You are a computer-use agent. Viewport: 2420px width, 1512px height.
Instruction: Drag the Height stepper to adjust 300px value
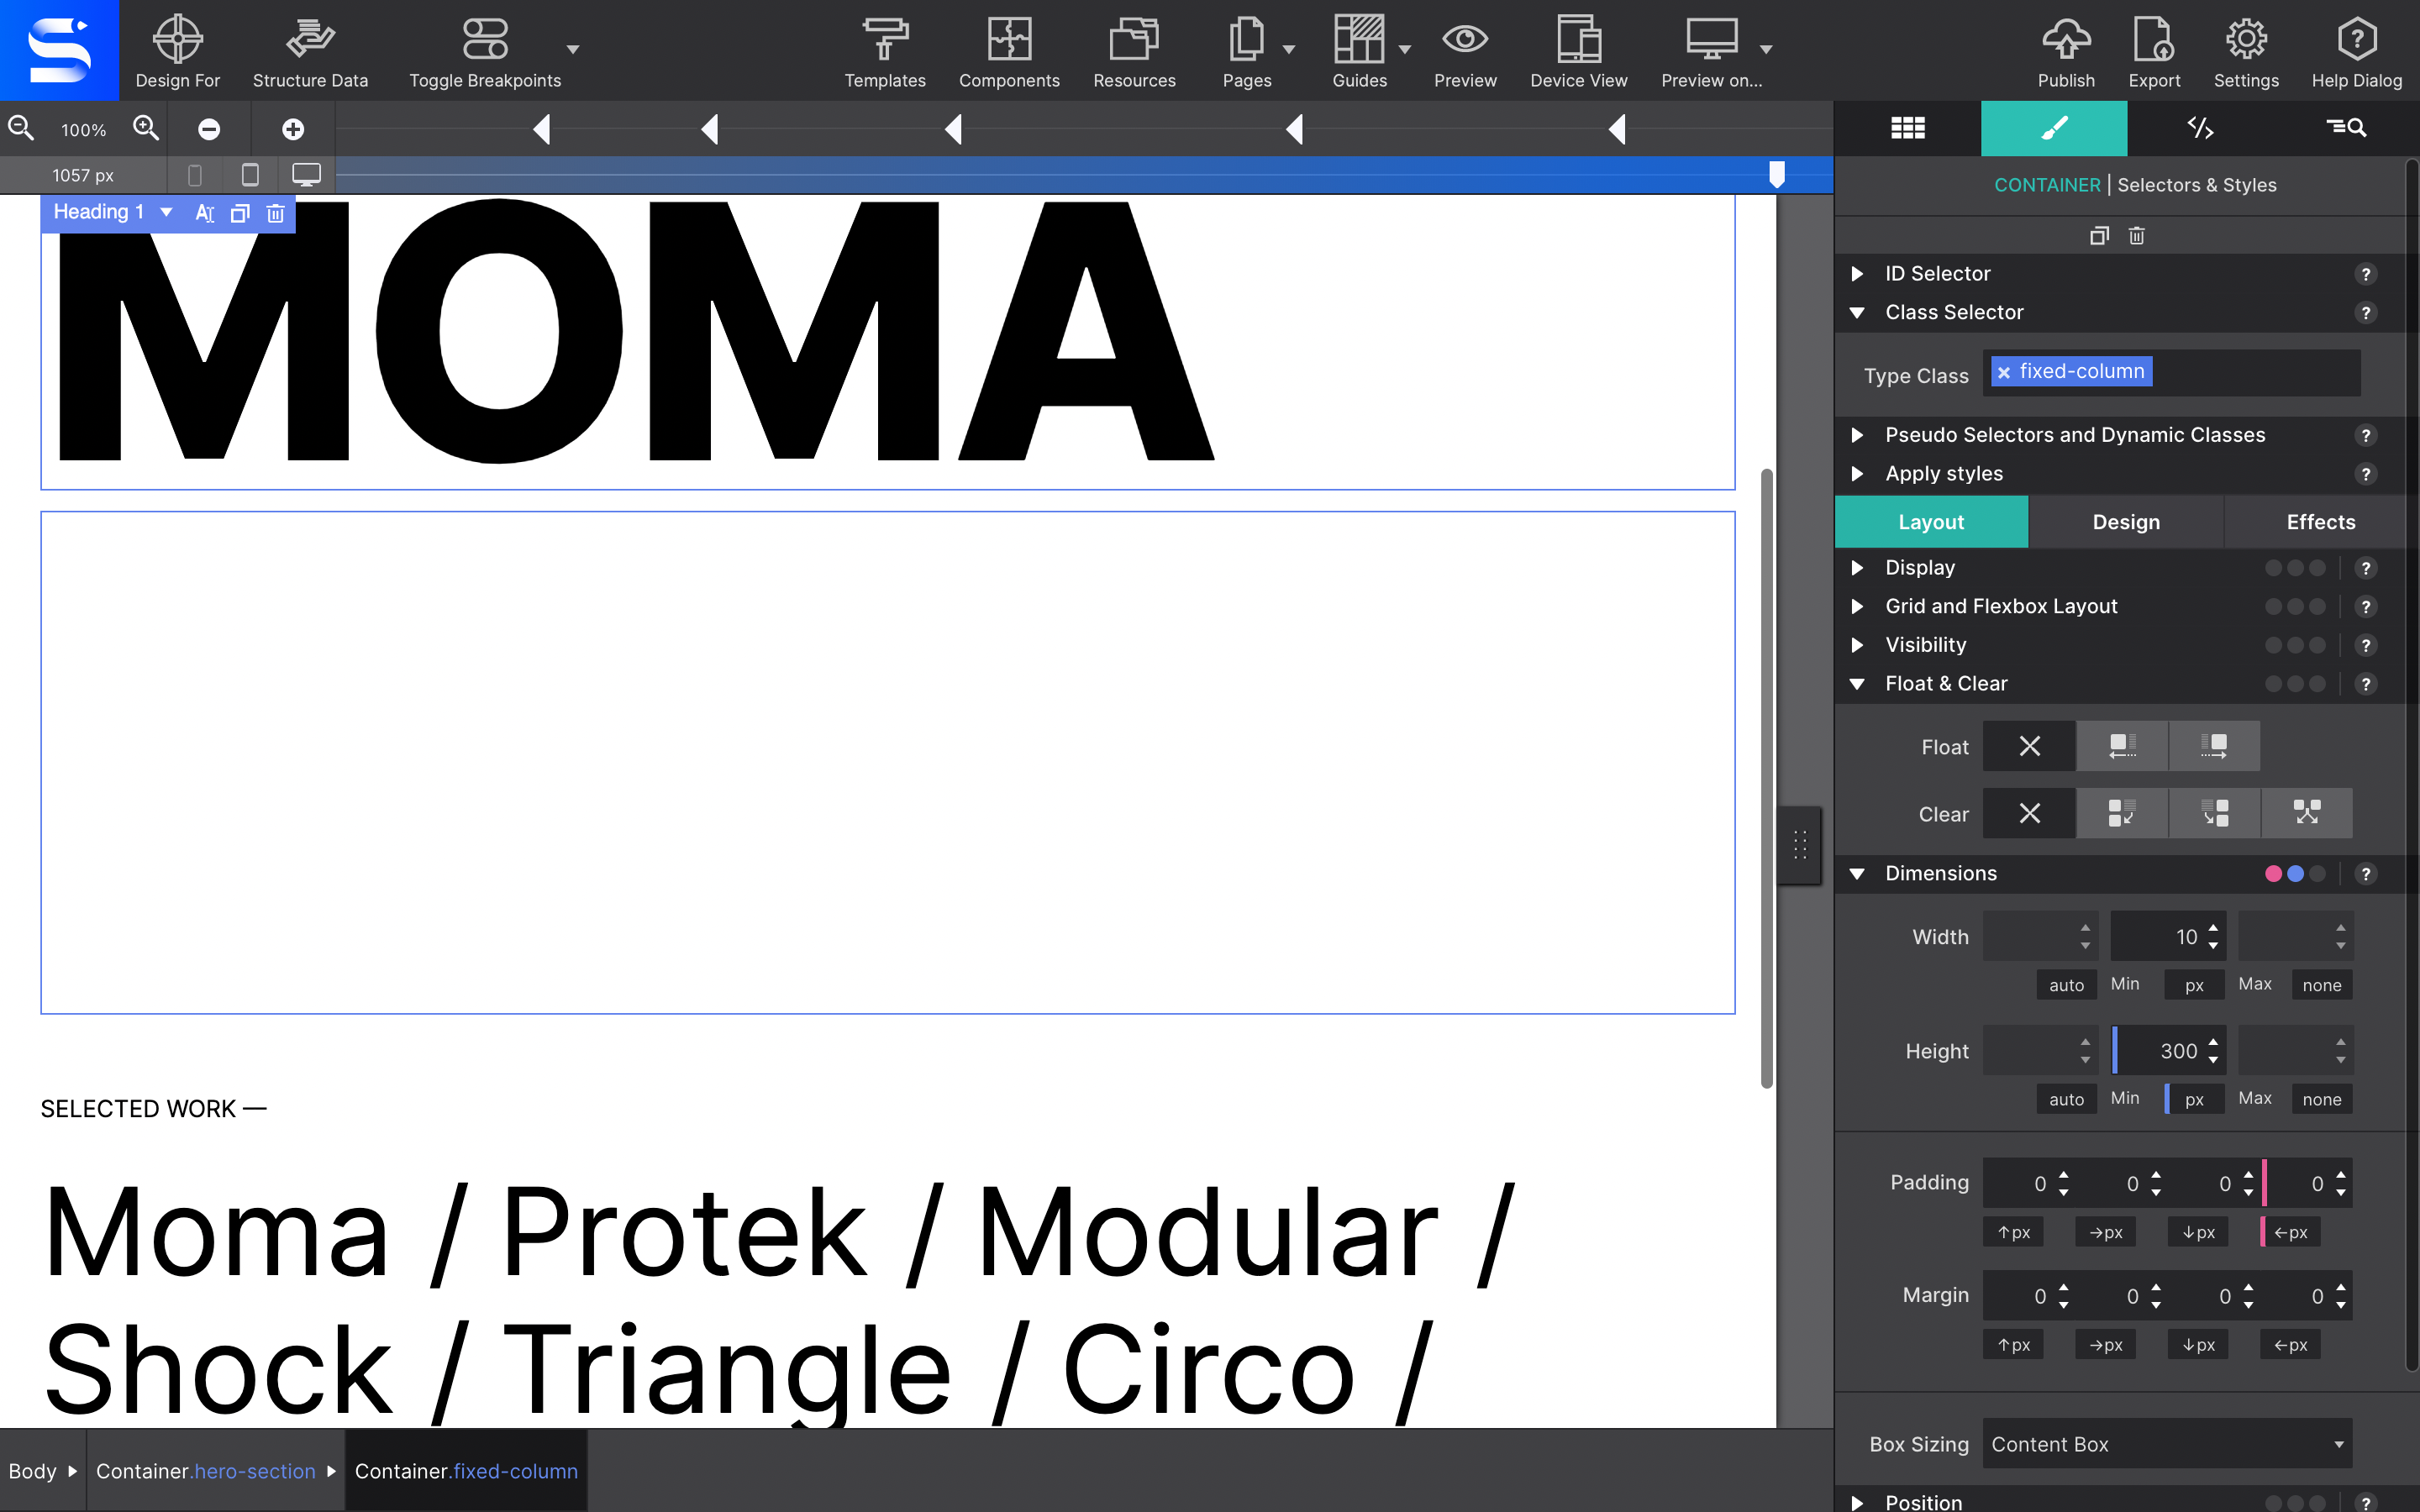point(2212,1050)
